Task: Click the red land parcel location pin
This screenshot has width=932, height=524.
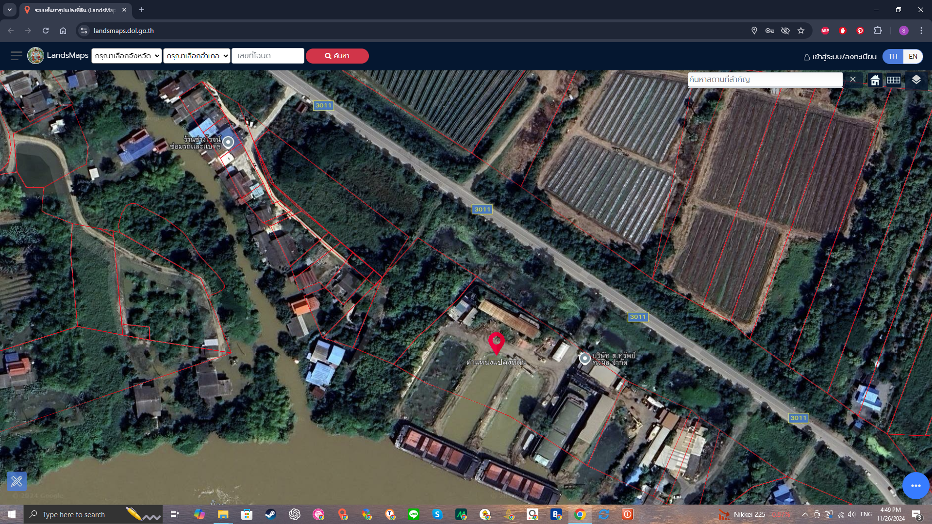Action: tap(496, 344)
